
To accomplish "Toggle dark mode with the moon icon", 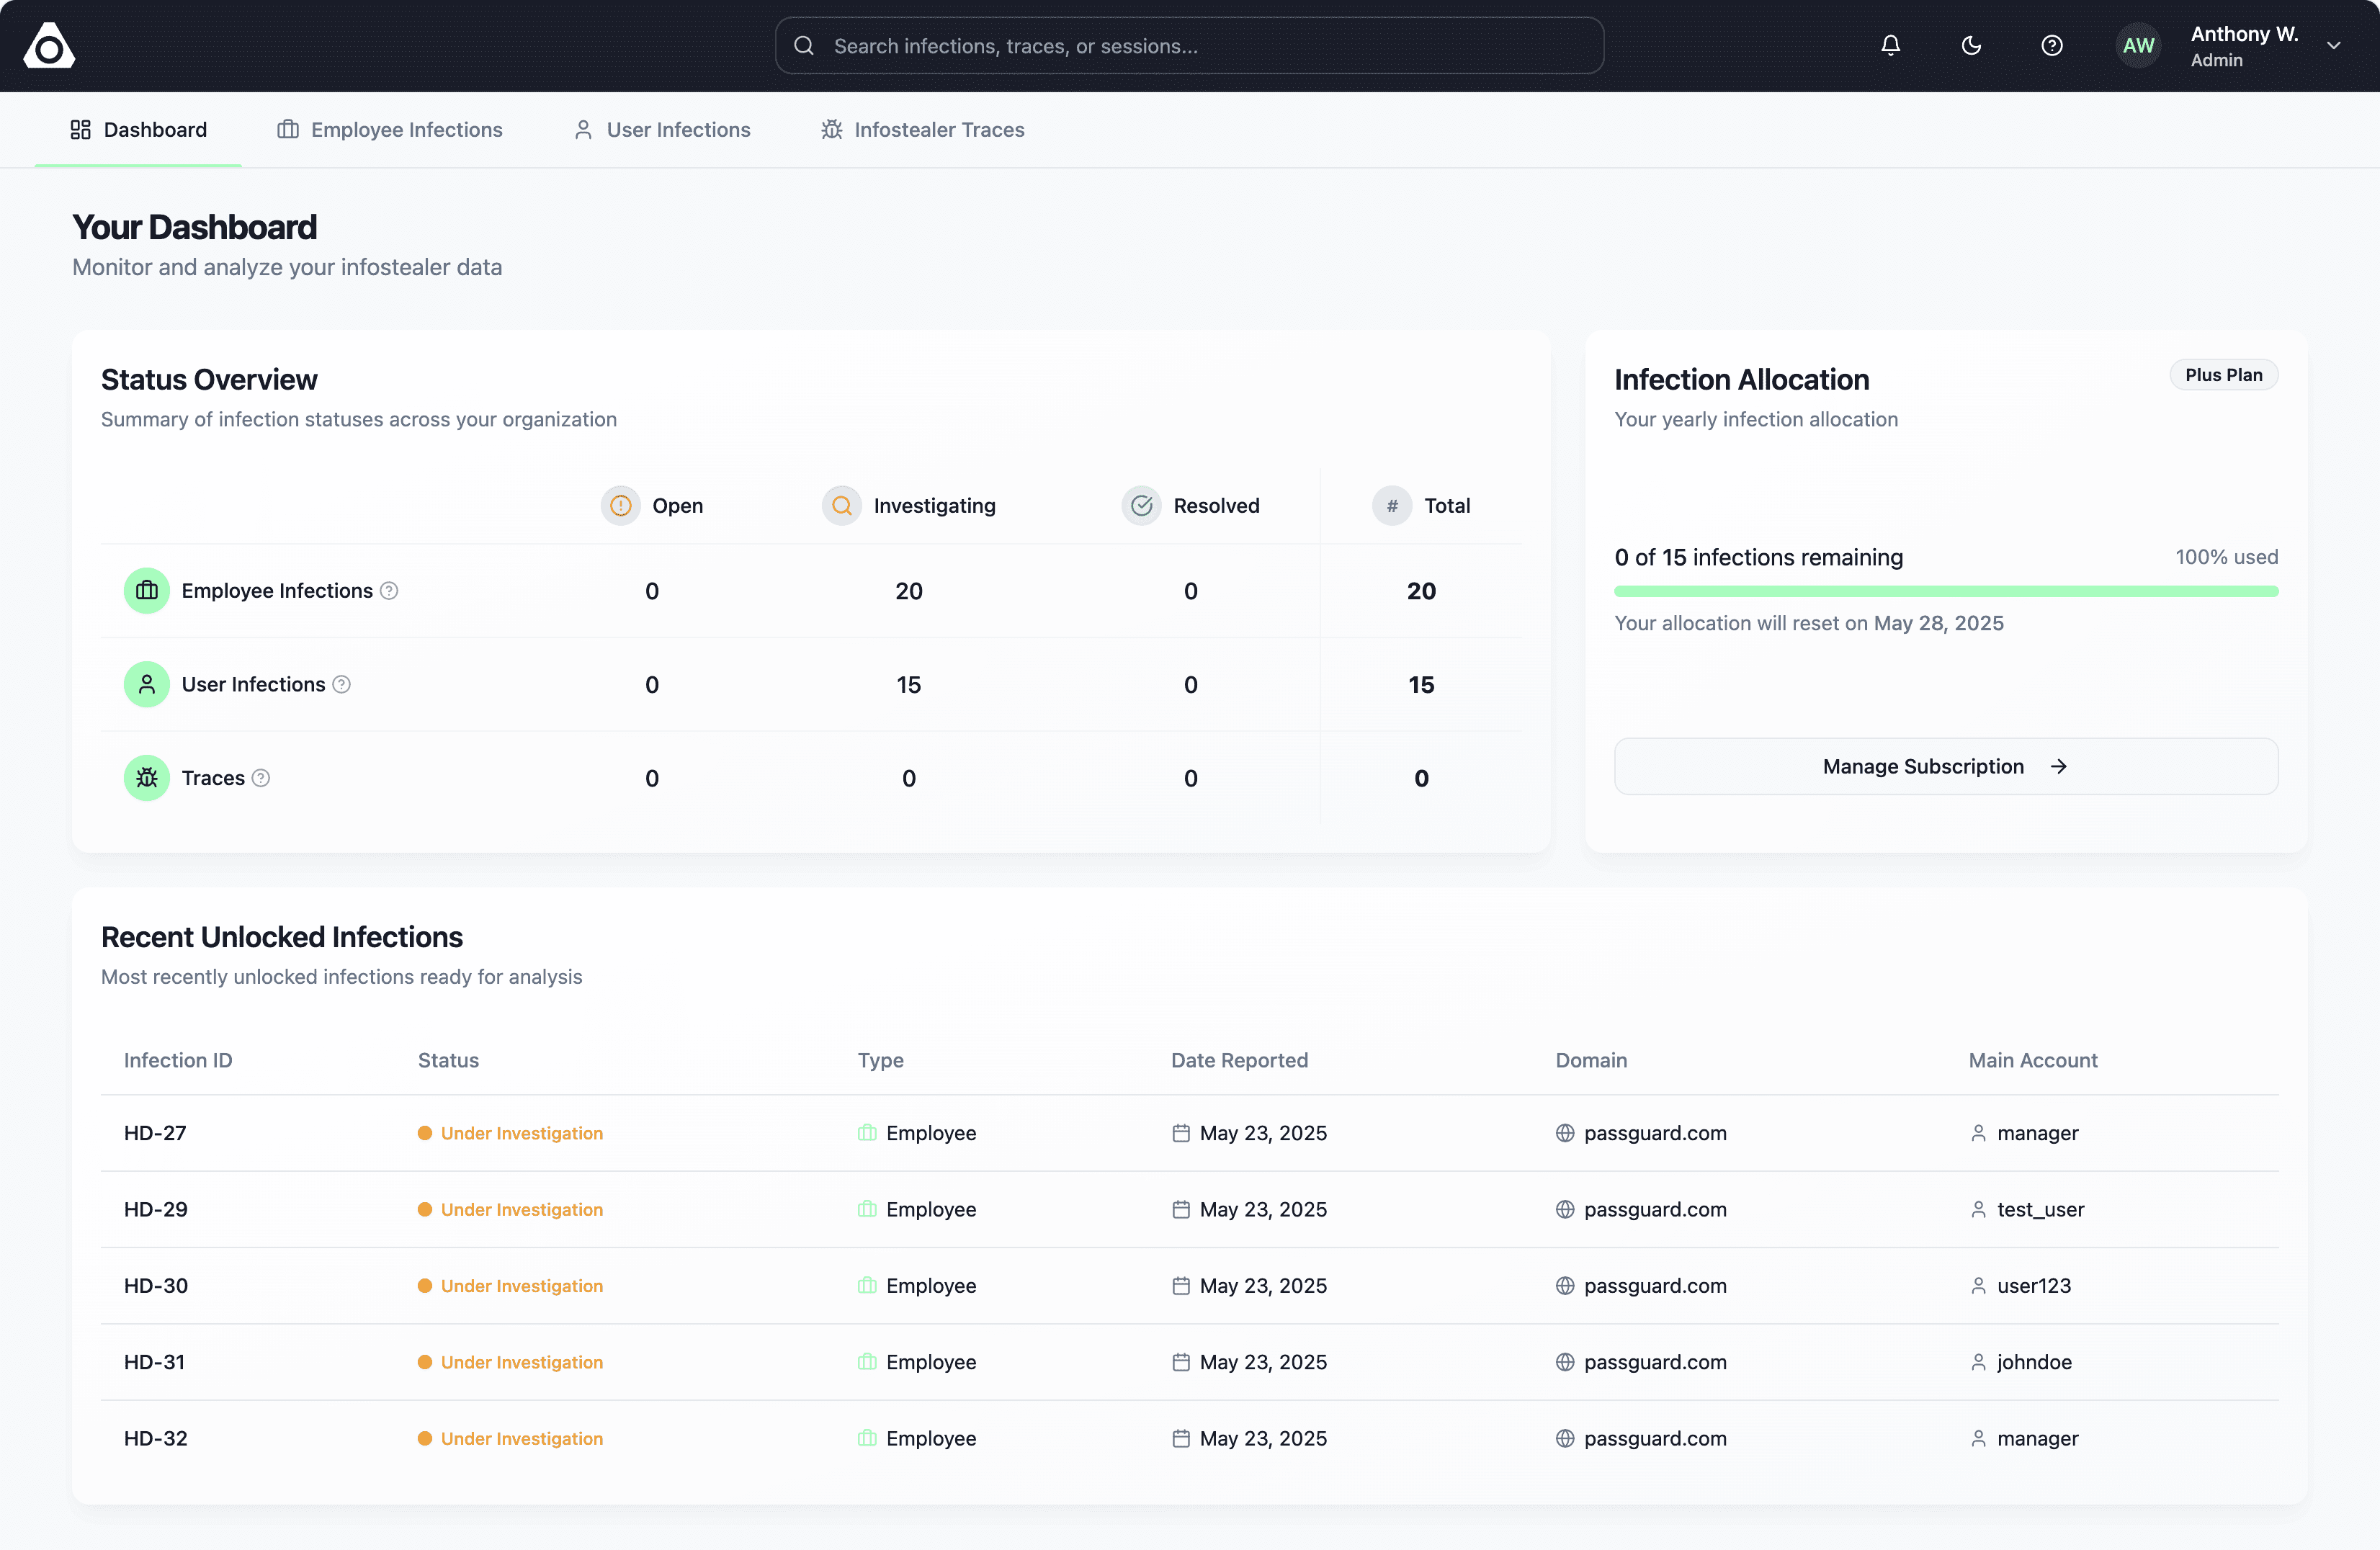I will (1971, 45).
